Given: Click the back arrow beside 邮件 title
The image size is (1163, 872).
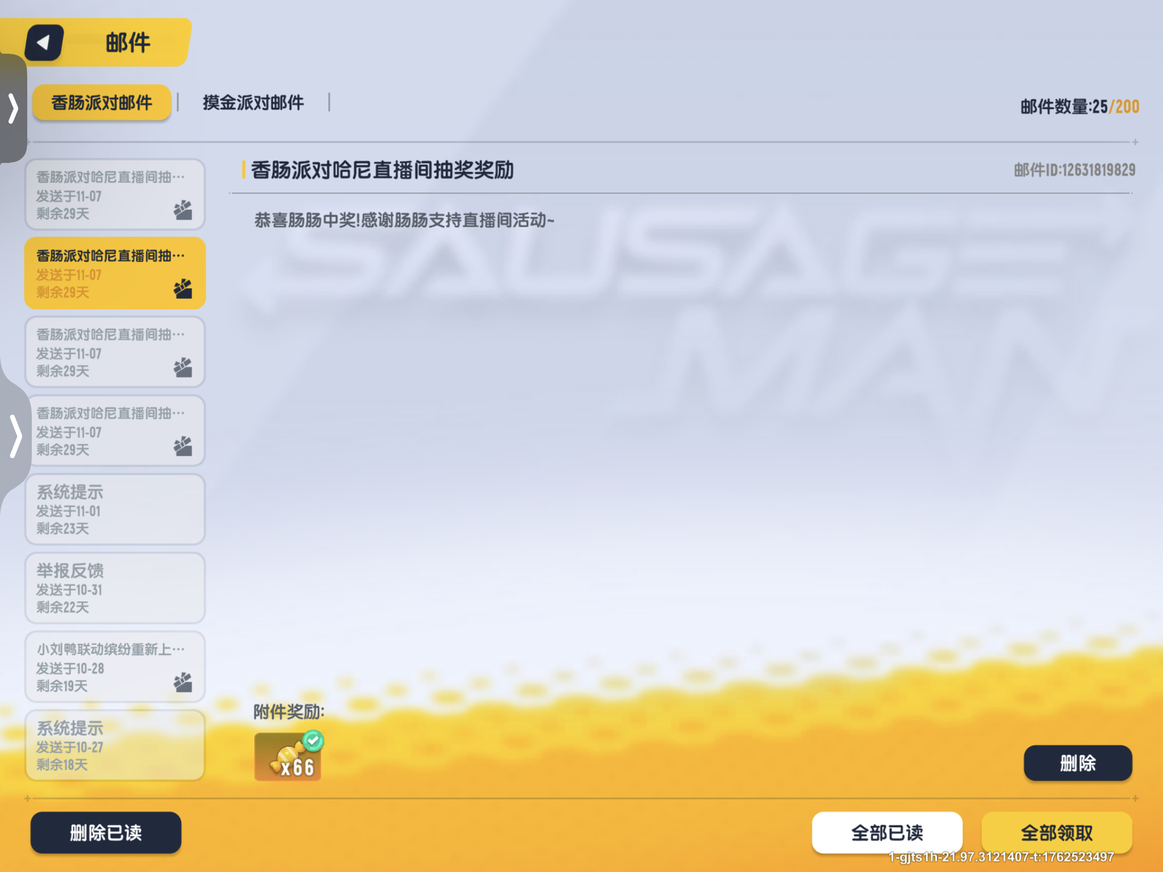Looking at the screenshot, I should coord(44,43).
